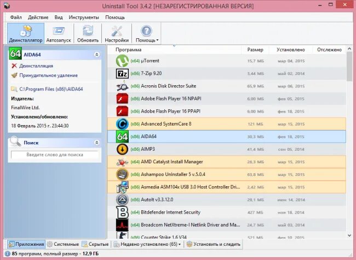Click the AIDA64 icon in program list
Viewport: 356px width, 260px height.
(x=122, y=137)
